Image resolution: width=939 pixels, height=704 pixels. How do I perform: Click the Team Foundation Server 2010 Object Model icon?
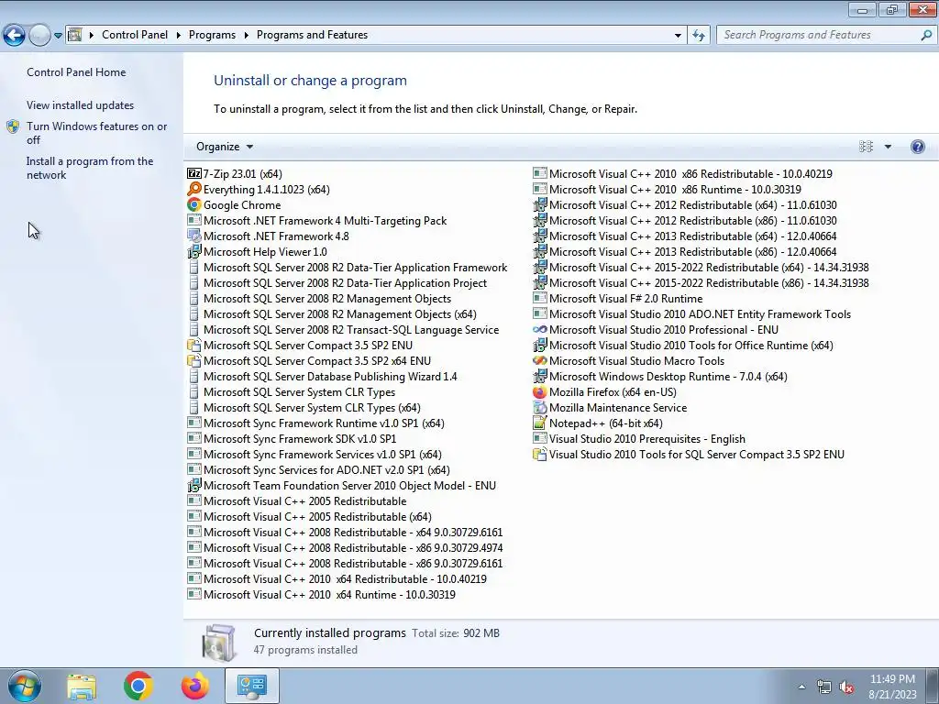tap(194, 486)
